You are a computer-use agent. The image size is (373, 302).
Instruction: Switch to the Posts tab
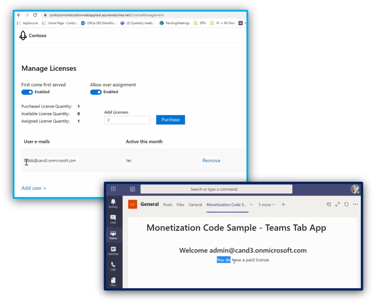tap(168, 205)
